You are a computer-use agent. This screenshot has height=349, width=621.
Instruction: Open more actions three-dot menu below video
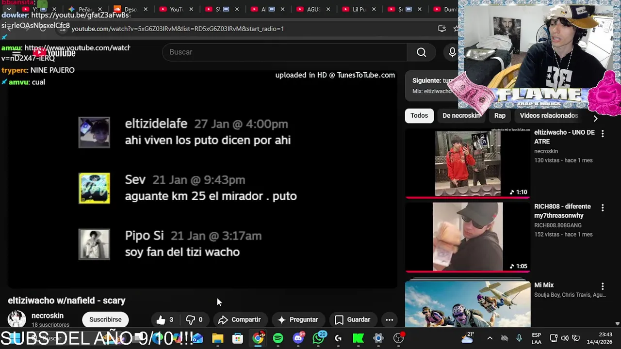point(389,319)
